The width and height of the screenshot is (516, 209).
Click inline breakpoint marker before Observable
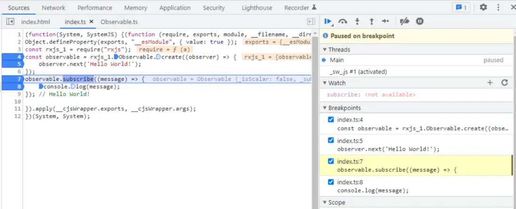[x=116, y=57]
